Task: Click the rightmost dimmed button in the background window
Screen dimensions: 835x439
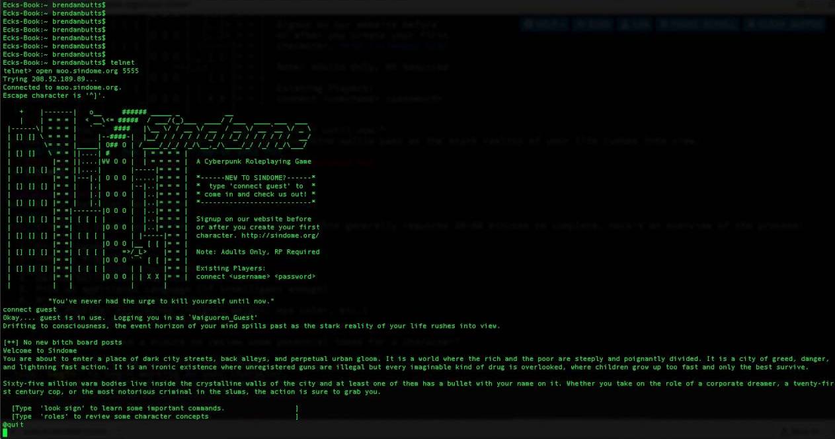Action: 783,24
